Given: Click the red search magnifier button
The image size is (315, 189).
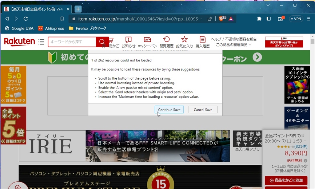Looking at the screenshot, I should 102,42.
